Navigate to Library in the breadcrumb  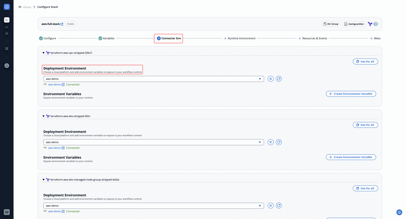point(27,7)
